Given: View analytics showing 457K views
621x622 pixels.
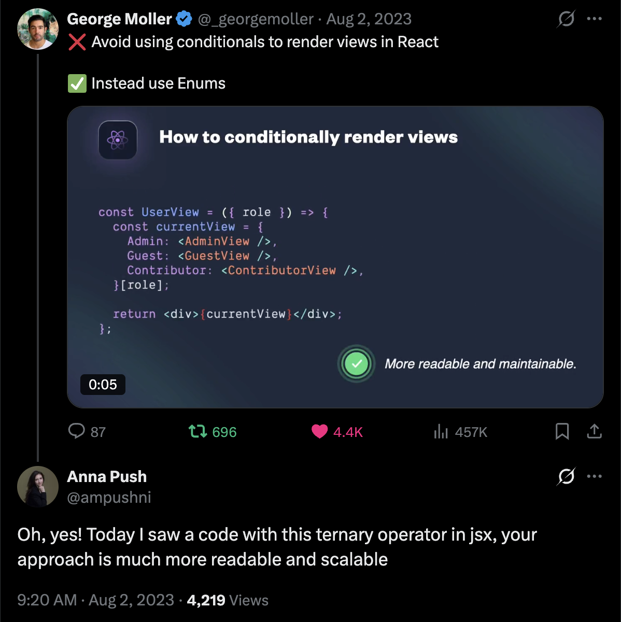Looking at the screenshot, I should click(441, 431).
